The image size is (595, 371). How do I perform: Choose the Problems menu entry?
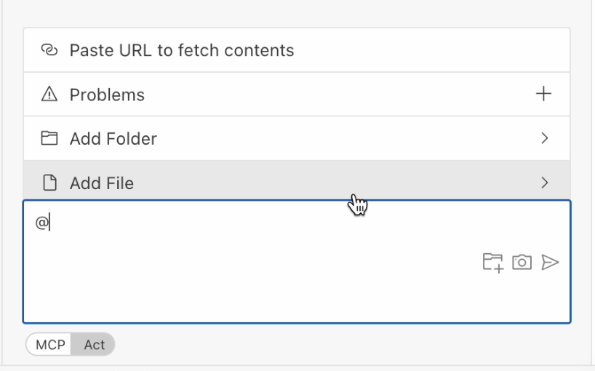[x=107, y=95]
